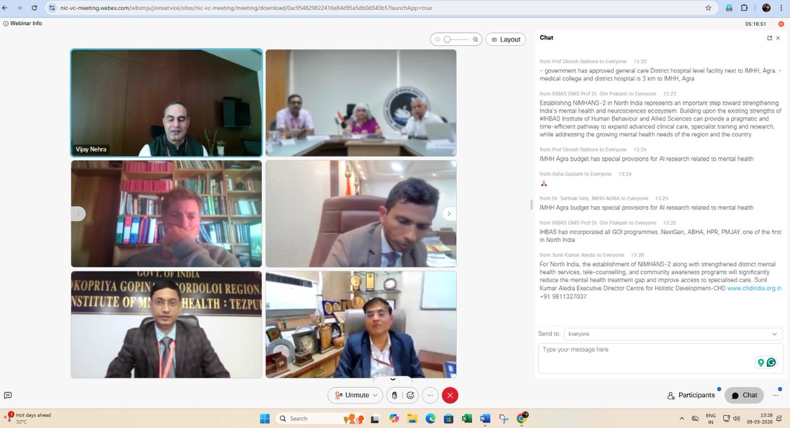Open the Chrome three-dot menu
This screenshot has height=428, width=790.
782,8
